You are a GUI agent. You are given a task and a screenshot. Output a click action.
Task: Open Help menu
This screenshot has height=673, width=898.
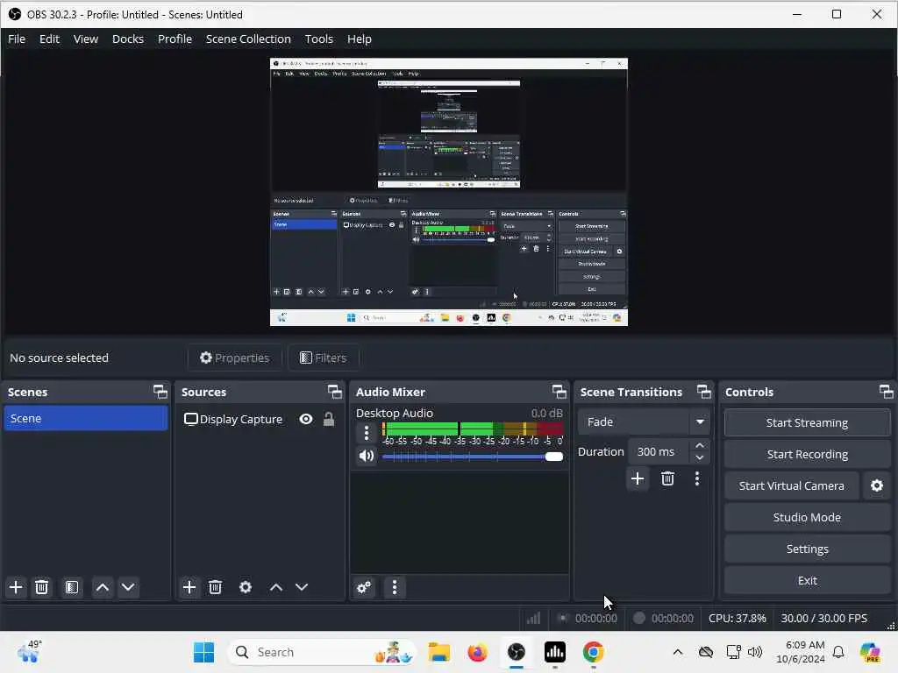359,39
